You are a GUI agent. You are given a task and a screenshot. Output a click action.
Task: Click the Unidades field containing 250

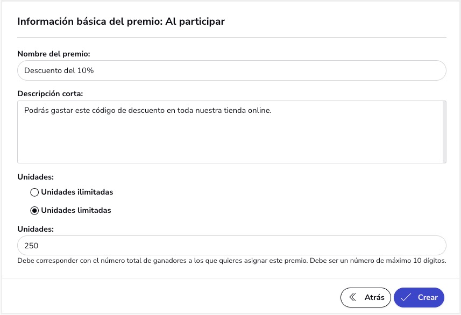pyautogui.click(x=232, y=245)
